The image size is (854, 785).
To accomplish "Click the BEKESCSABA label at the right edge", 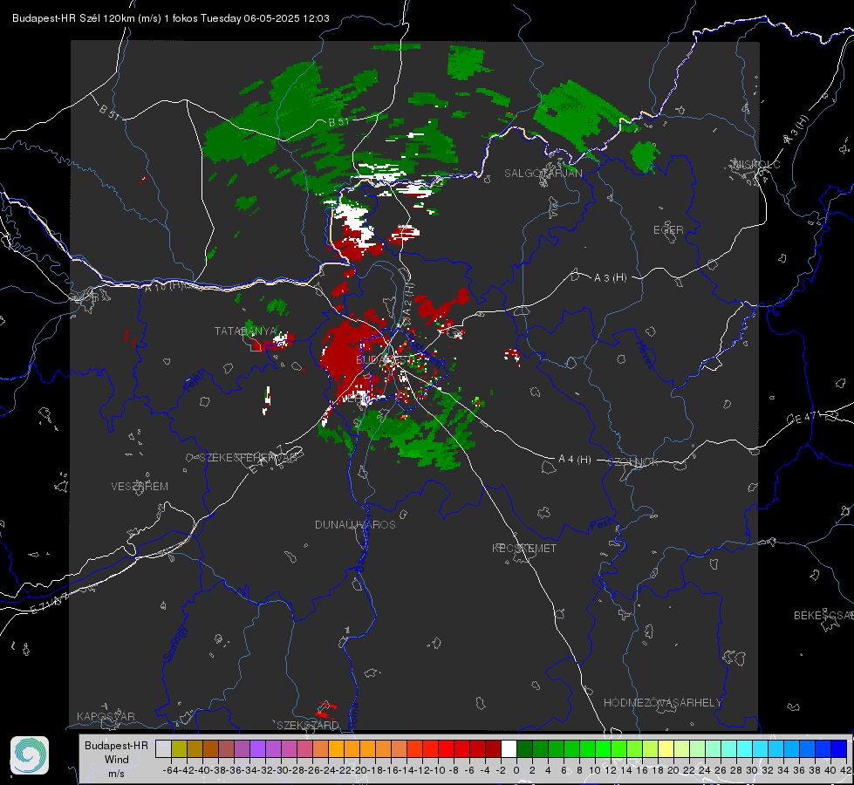I will pos(823,615).
